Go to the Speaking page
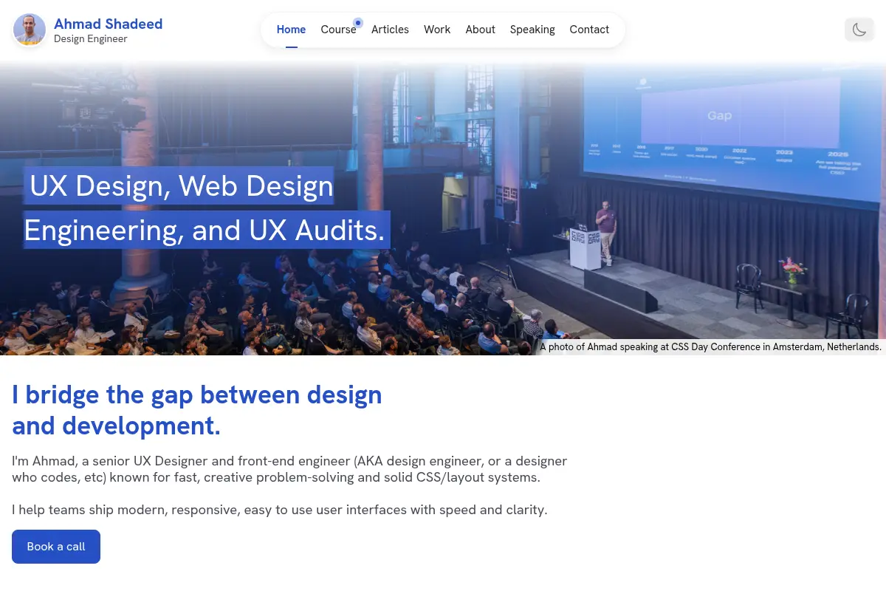This screenshot has width=886, height=591. tap(532, 30)
